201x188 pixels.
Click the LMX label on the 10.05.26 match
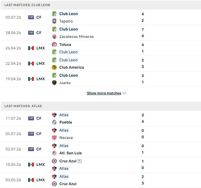pos(41,165)
